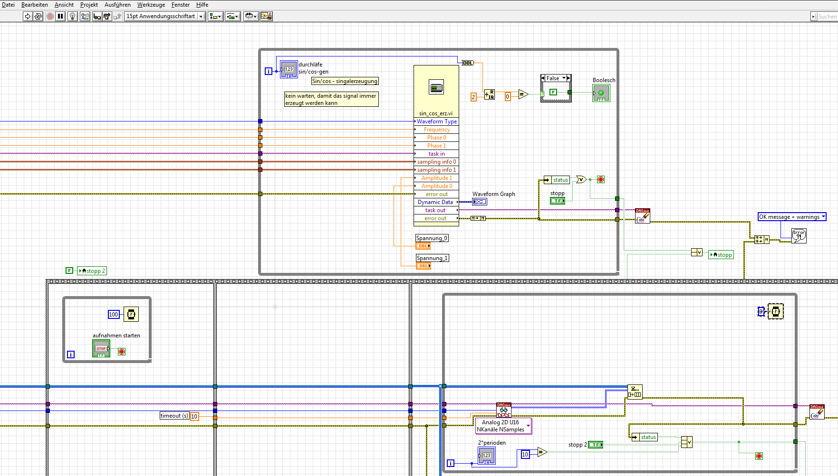Click the Run arrow button
The height and width of the screenshot is (476, 838).
pyautogui.click(x=28, y=17)
